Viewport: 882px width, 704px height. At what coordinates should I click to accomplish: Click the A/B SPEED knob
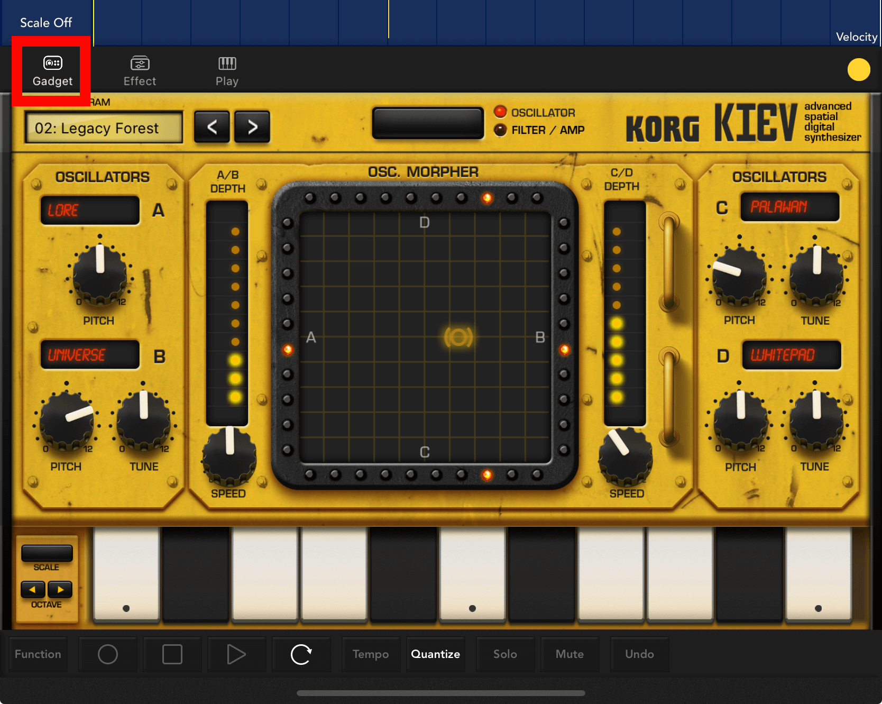tap(229, 456)
